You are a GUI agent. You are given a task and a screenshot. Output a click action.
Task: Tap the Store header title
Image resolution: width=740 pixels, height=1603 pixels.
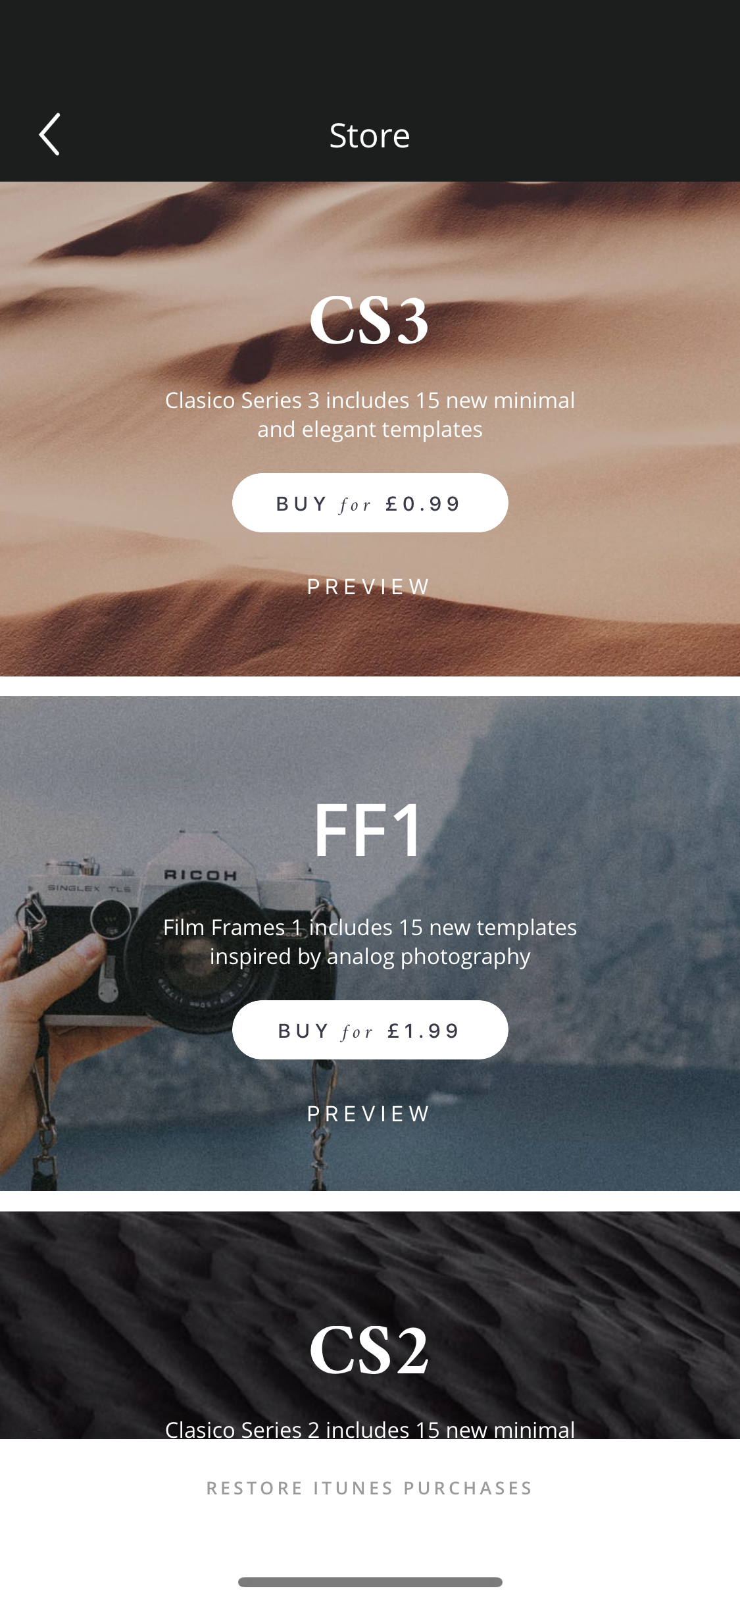pyautogui.click(x=370, y=136)
